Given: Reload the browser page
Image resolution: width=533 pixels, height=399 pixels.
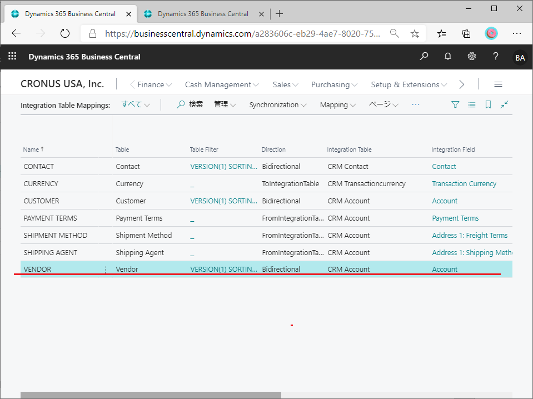Looking at the screenshot, I should [x=64, y=33].
